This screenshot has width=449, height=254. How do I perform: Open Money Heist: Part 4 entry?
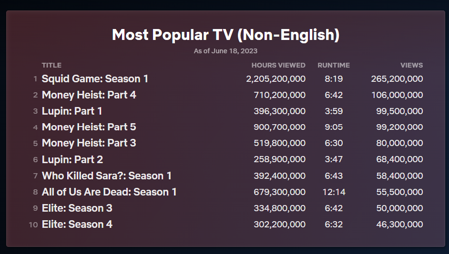coord(89,95)
